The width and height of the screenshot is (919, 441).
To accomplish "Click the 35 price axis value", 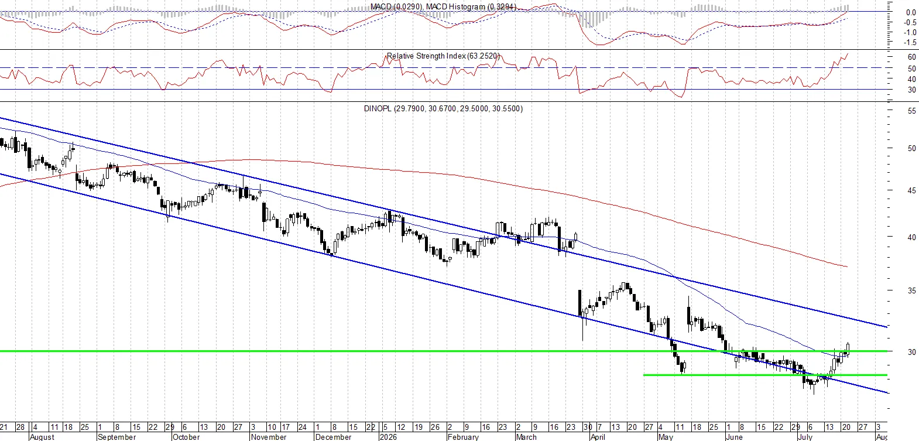I will [911, 290].
